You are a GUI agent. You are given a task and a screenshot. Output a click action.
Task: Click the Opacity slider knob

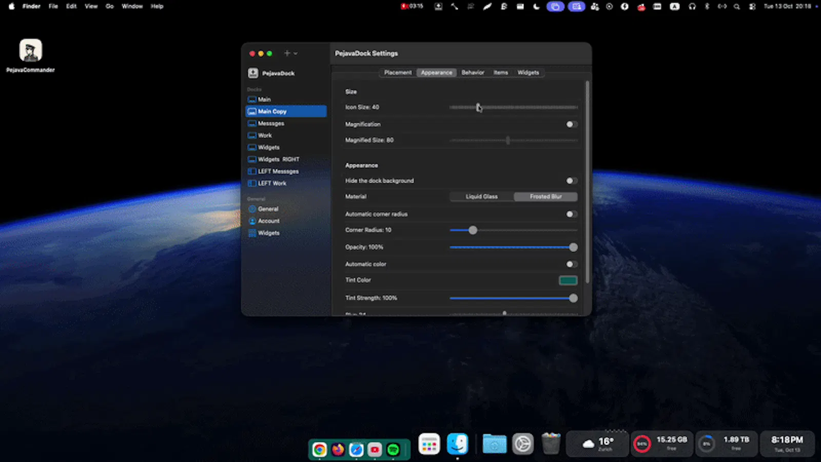pyautogui.click(x=573, y=247)
